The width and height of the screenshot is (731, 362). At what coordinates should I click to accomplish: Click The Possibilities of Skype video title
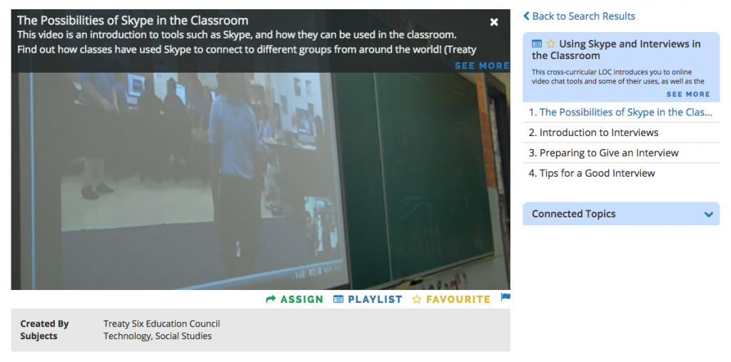[x=133, y=21]
